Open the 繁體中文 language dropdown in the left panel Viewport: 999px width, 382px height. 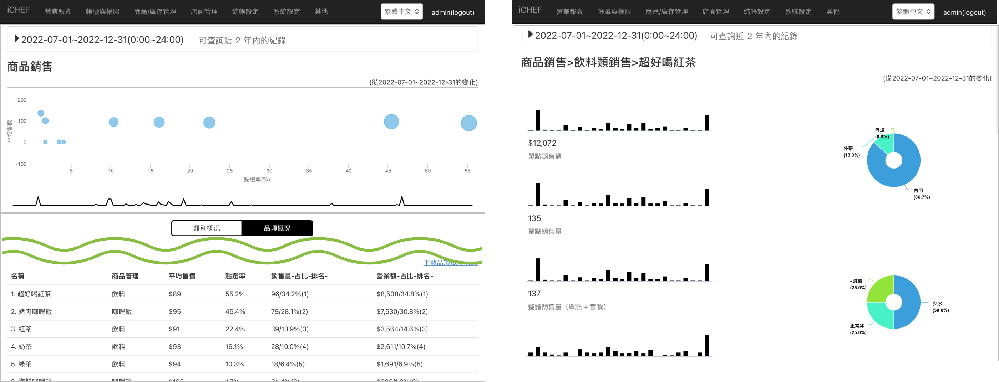click(401, 12)
